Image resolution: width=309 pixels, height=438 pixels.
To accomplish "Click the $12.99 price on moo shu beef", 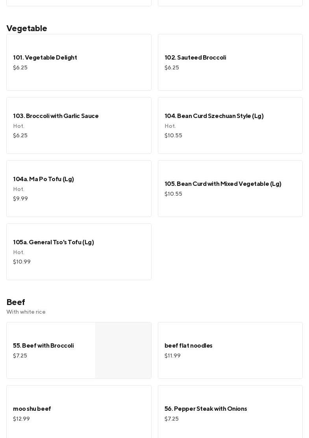I will [x=21, y=419].
